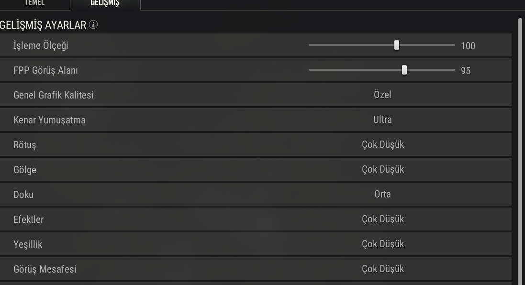This screenshot has height=285, width=525.
Task: Switch to the TEMEL tab
Action: click(34, 3)
